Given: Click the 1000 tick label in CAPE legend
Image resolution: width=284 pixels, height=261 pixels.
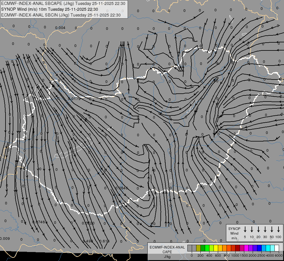Looking at the screenshot, I should (235, 255).
